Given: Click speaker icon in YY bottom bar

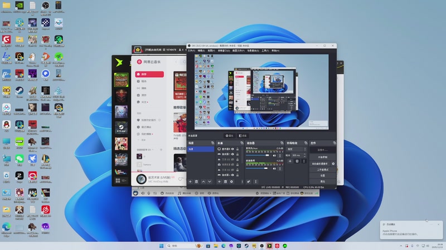Looking at the screenshot, I should 143,193.
